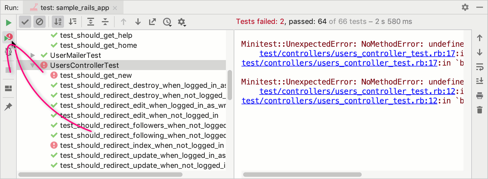Collapse all test nodes
Image resolution: width=488 pixels, height=179 pixels.
(105, 22)
